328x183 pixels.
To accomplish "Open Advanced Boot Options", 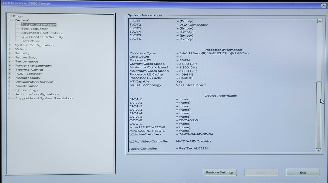I will [x=42, y=33].
